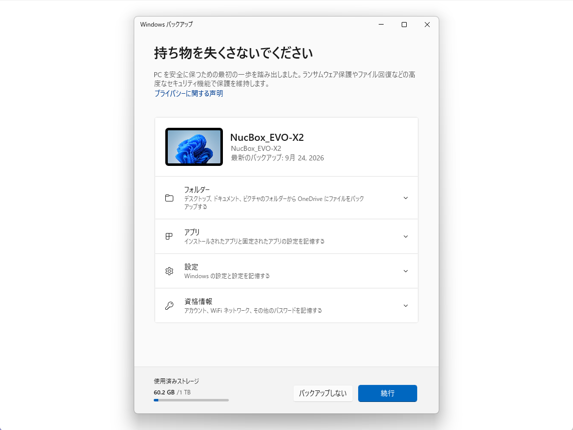Click the 設定 row title
This screenshot has width=573, height=430.
(x=191, y=267)
